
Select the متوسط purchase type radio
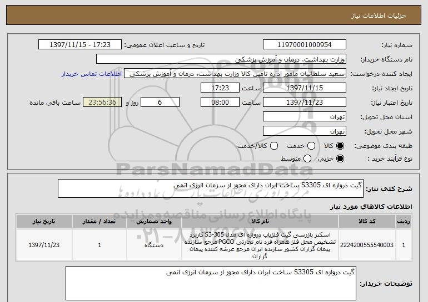(x=307, y=158)
